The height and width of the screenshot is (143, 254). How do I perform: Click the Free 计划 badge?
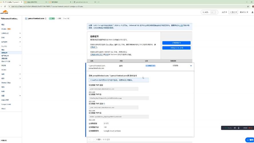(x=66, y=19)
